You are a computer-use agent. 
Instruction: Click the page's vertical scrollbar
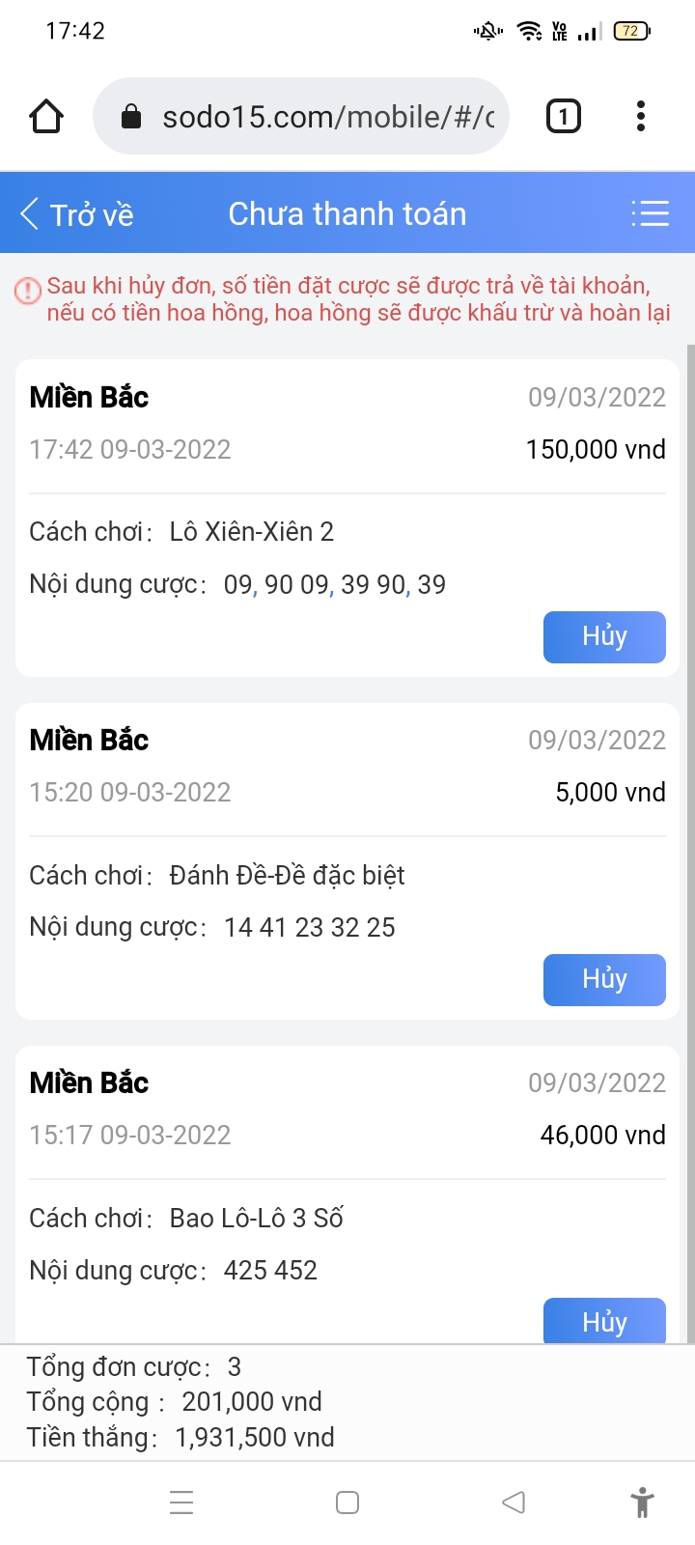click(x=690, y=772)
